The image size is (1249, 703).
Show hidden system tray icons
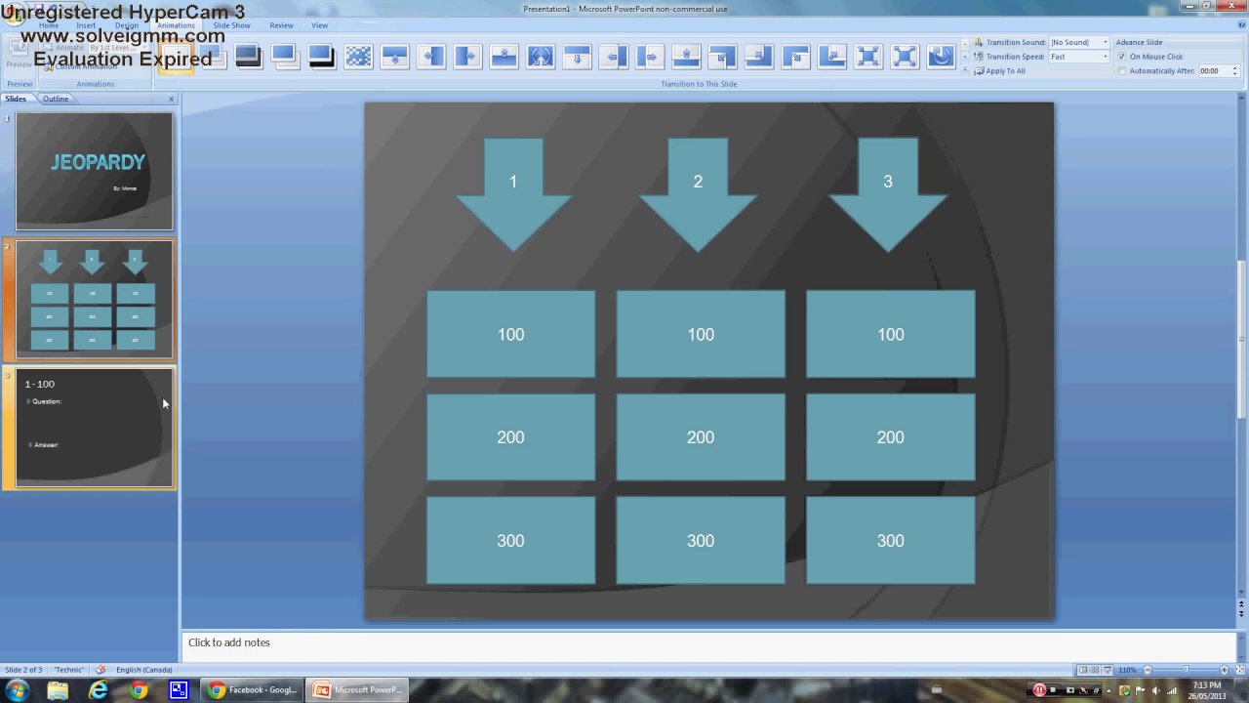[x=1108, y=690]
